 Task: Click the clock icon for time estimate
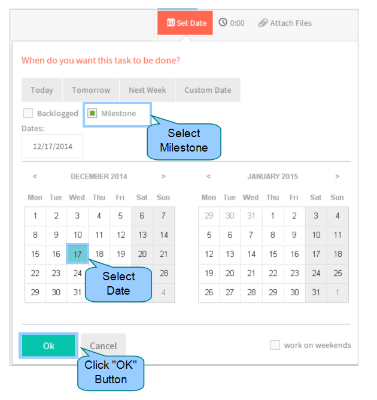click(223, 22)
